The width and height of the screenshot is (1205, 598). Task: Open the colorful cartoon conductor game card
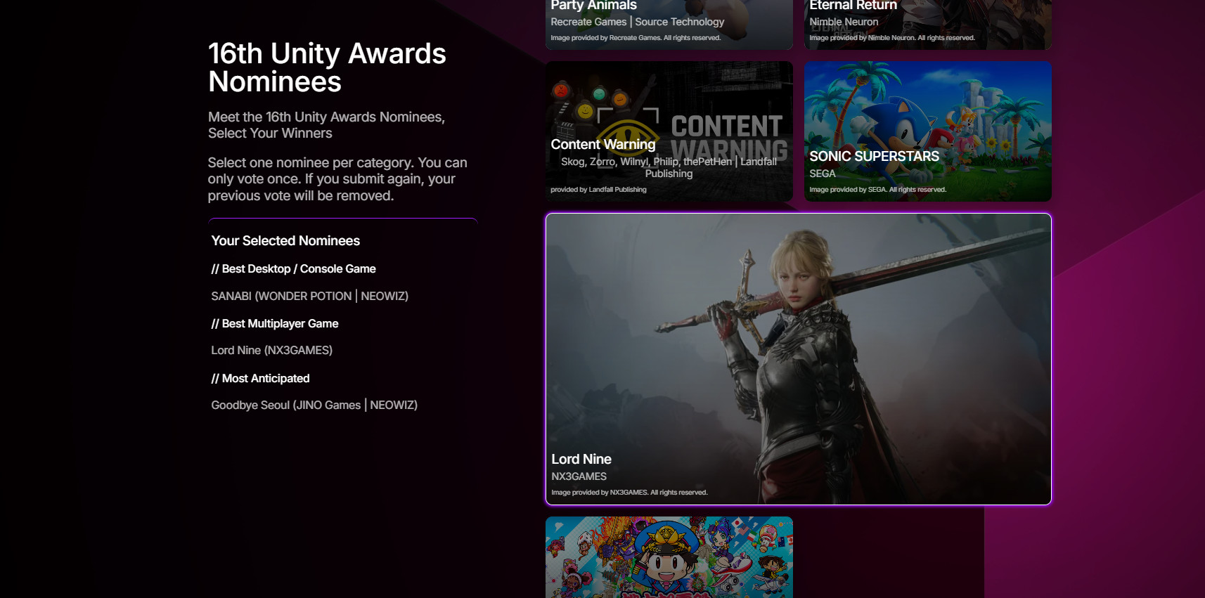pyautogui.click(x=669, y=557)
